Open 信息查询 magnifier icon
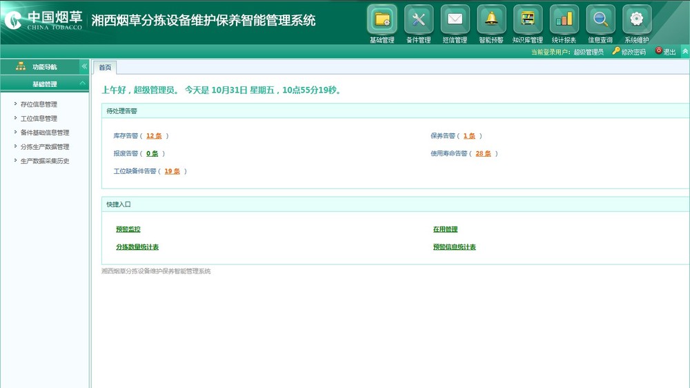This screenshot has width=690, height=388. pos(601,19)
